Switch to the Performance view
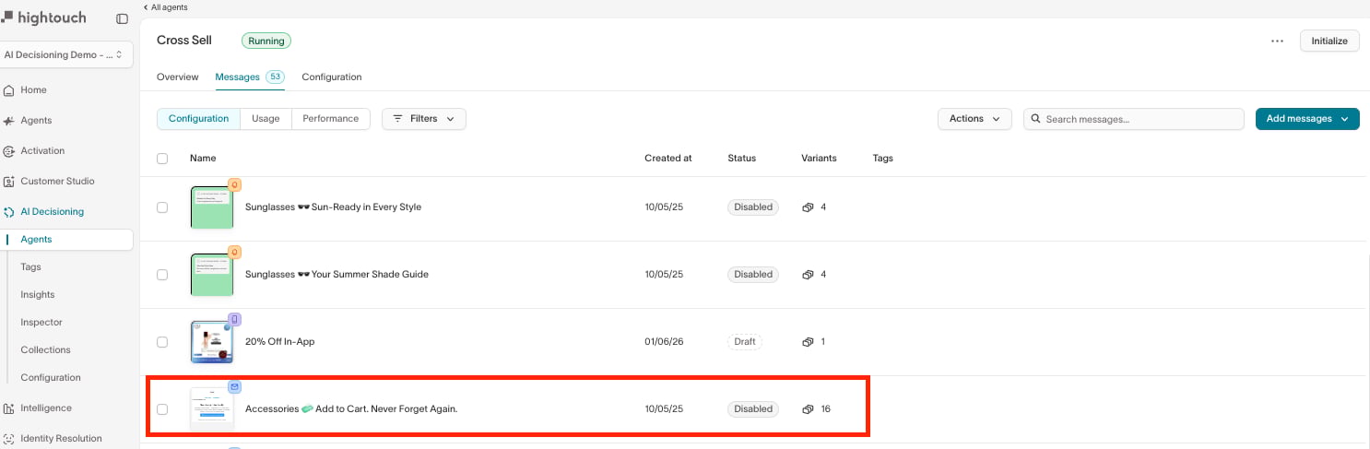 (331, 119)
